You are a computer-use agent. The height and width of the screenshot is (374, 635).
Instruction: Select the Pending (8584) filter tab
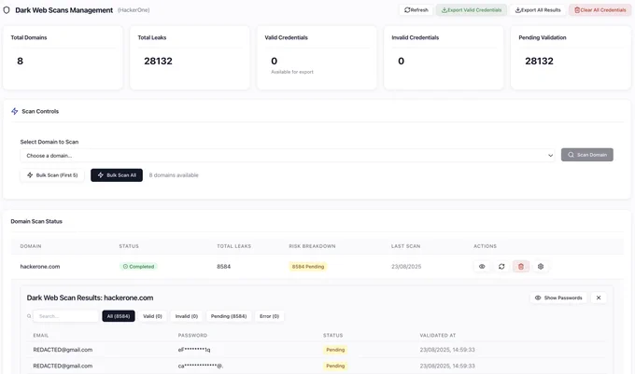pyautogui.click(x=229, y=316)
